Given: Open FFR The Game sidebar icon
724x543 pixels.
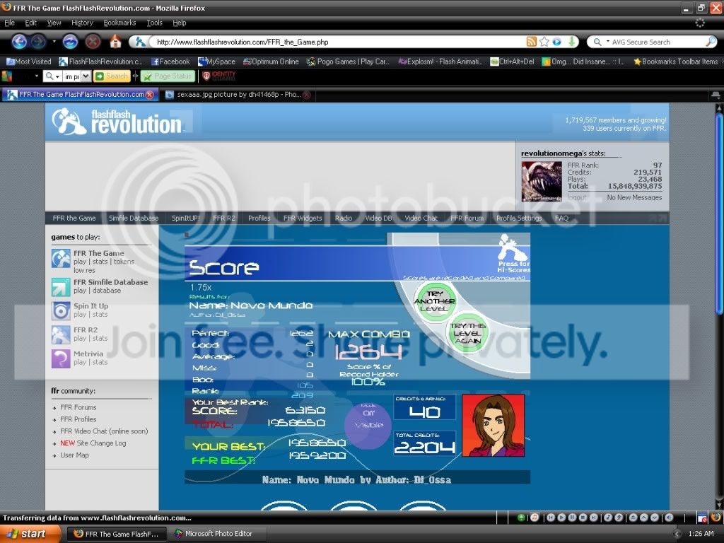Looking at the screenshot, I should click(61, 259).
